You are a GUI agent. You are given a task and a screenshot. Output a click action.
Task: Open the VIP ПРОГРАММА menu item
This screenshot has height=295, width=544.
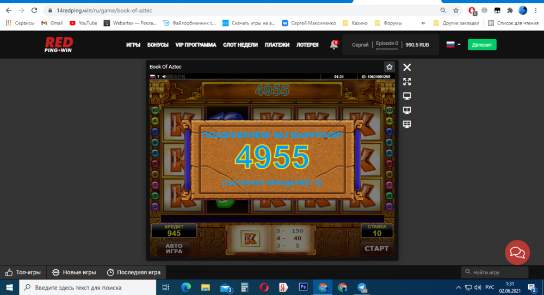click(x=196, y=45)
